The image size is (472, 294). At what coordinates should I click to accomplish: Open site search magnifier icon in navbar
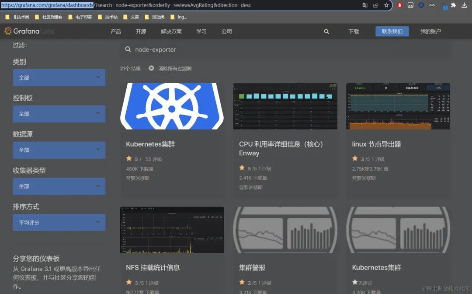[326, 31]
